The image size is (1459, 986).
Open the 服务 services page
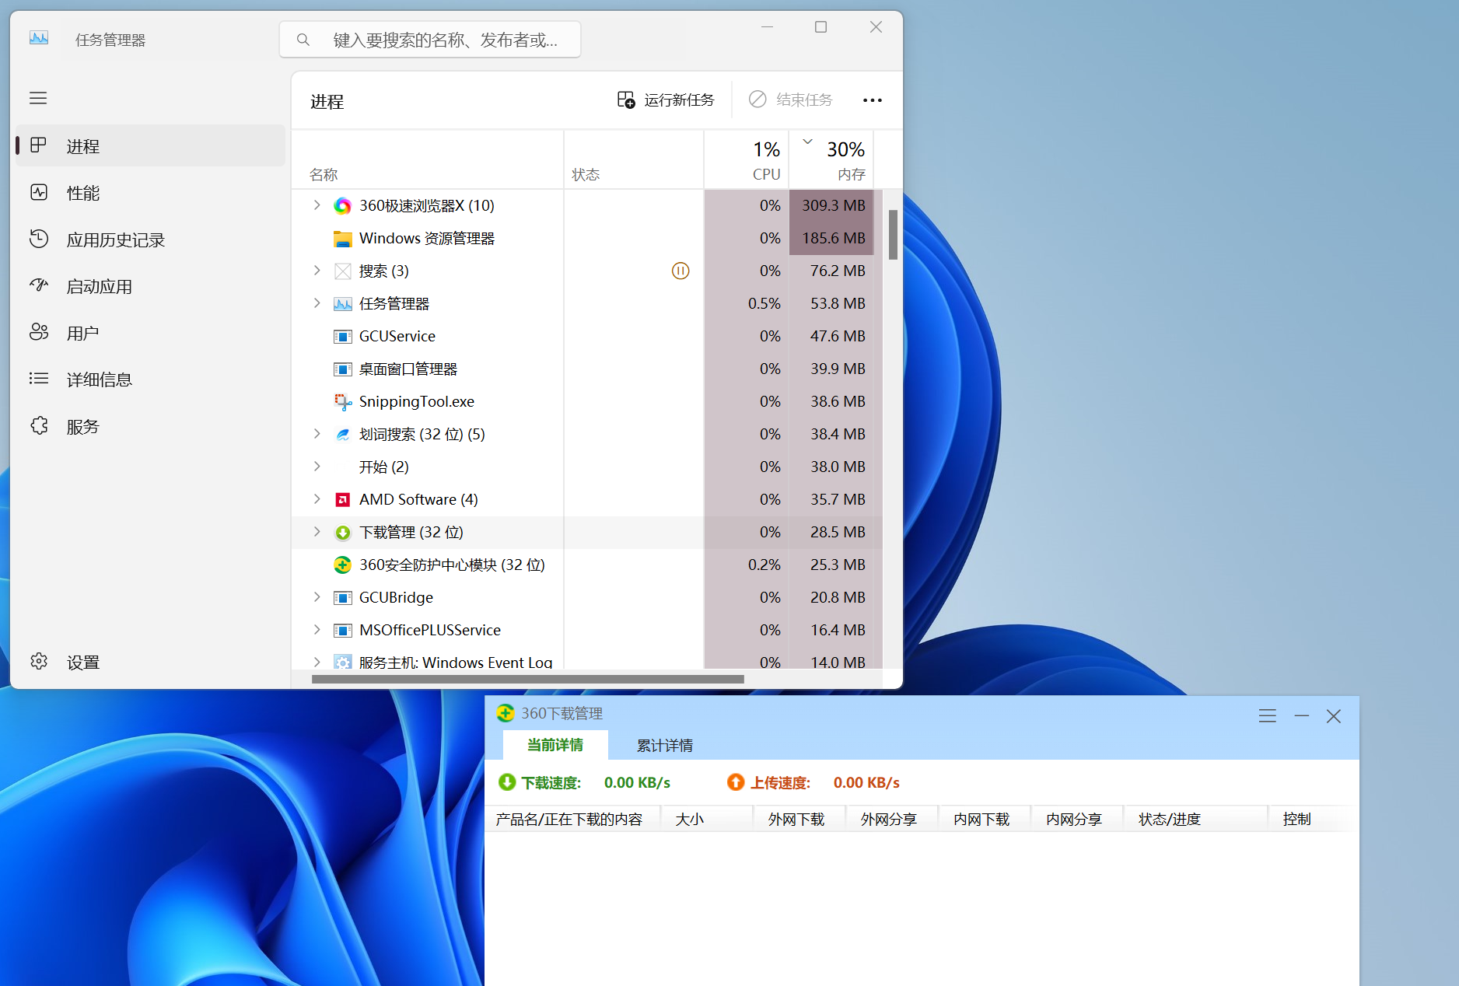pyautogui.click(x=82, y=426)
